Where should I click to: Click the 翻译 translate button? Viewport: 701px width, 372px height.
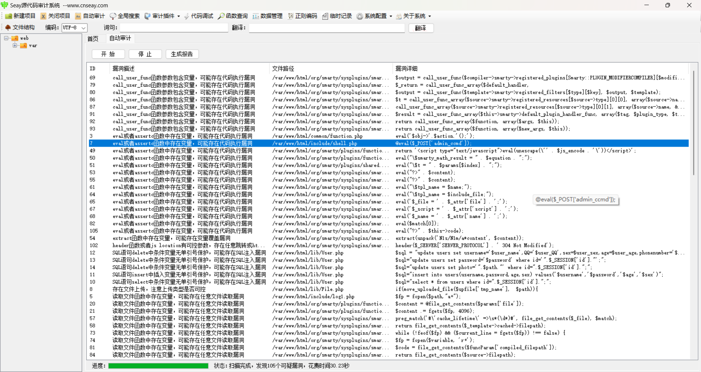tap(421, 28)
